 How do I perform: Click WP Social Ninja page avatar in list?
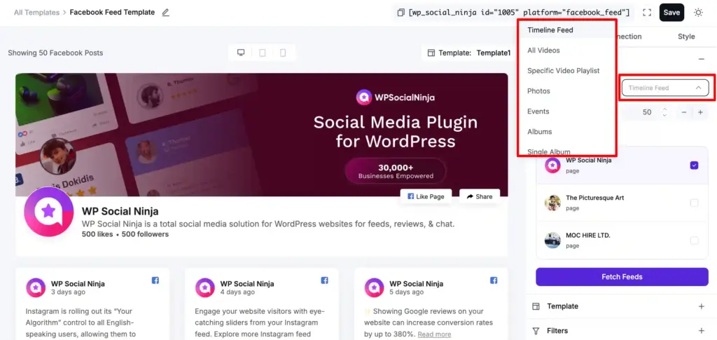pos(552,165)
